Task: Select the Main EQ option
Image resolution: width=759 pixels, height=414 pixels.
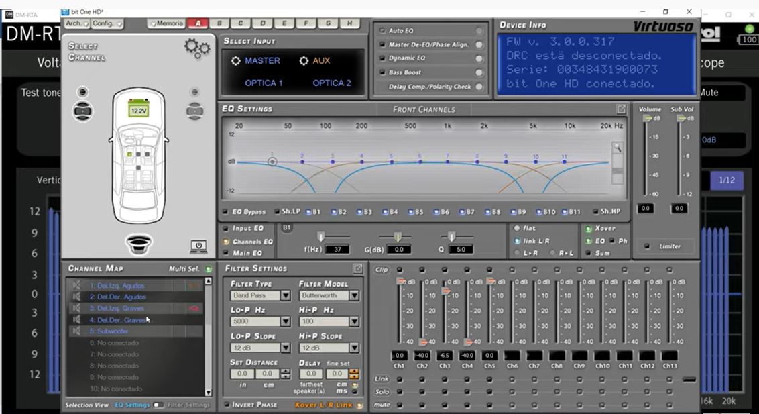Action: (x=225, y=253)
